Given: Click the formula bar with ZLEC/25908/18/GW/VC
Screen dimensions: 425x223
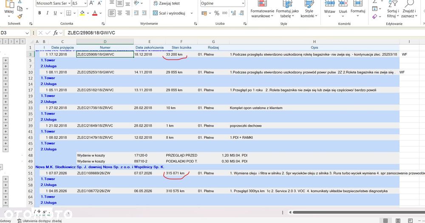Looking at the screenshot, I should point(244,33).
